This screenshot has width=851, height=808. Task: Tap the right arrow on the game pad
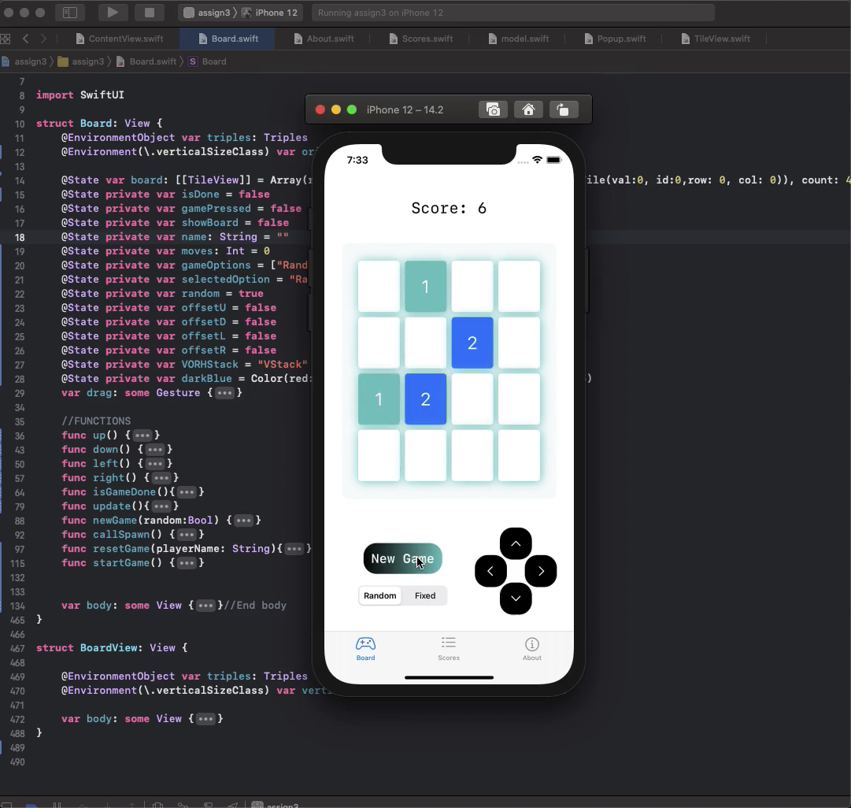[541, 571]
